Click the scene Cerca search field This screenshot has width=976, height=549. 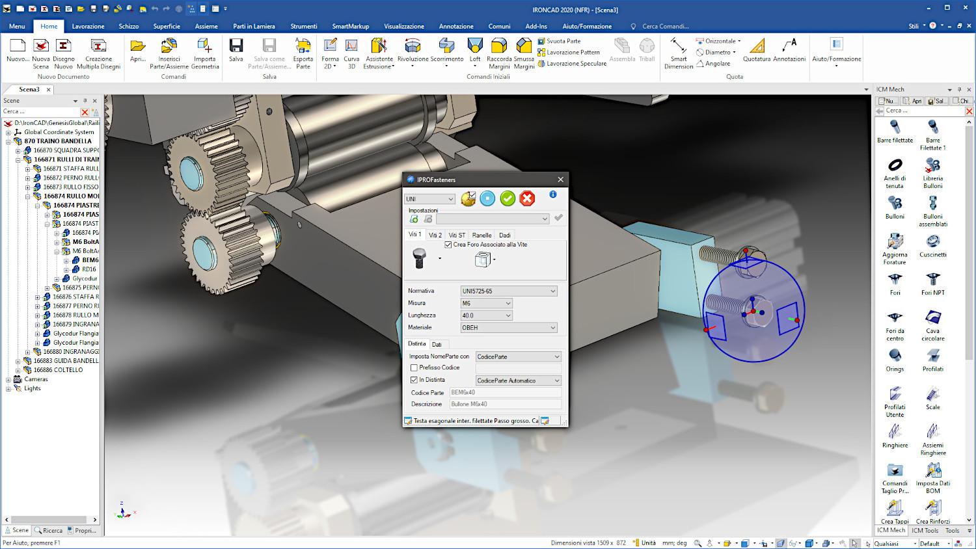[40, 111]
